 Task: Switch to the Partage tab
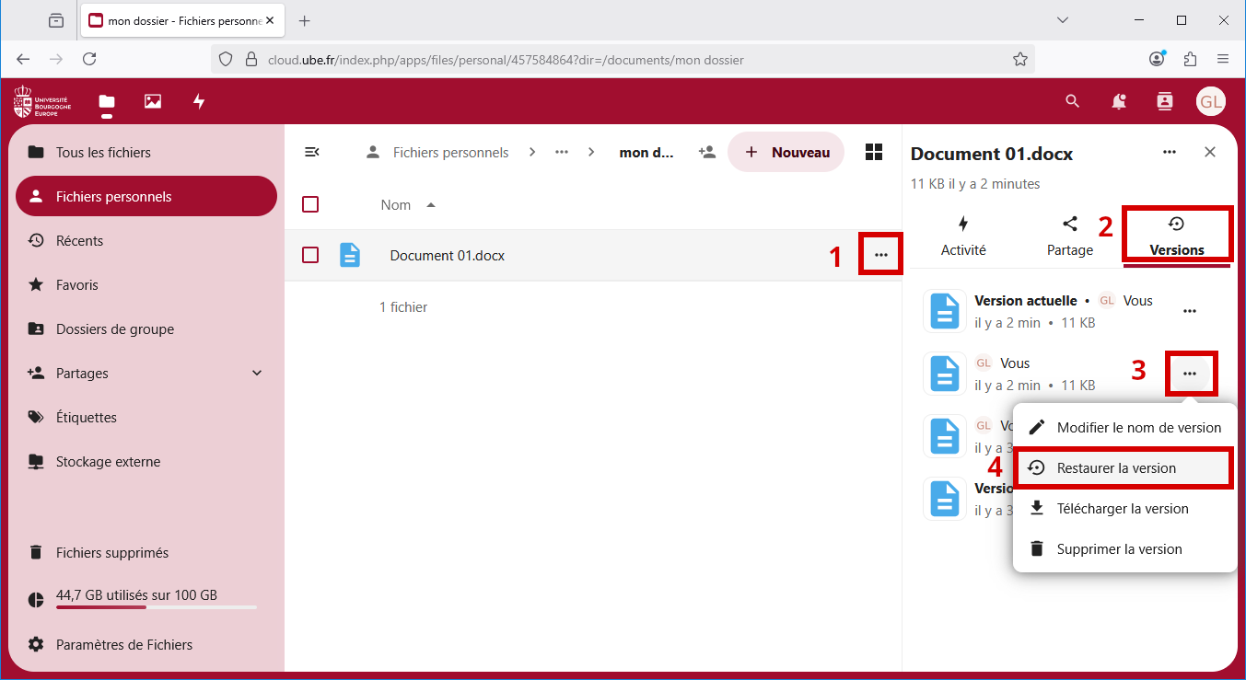[x=1069, y=236]
